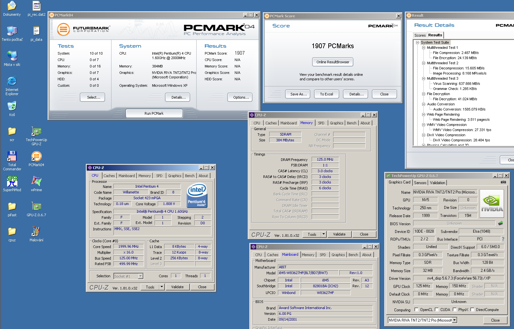The image size is (514, 329).
Task: Click the CPU-Z title bar icon of the Memory window
Action: [x=252, y=115]
